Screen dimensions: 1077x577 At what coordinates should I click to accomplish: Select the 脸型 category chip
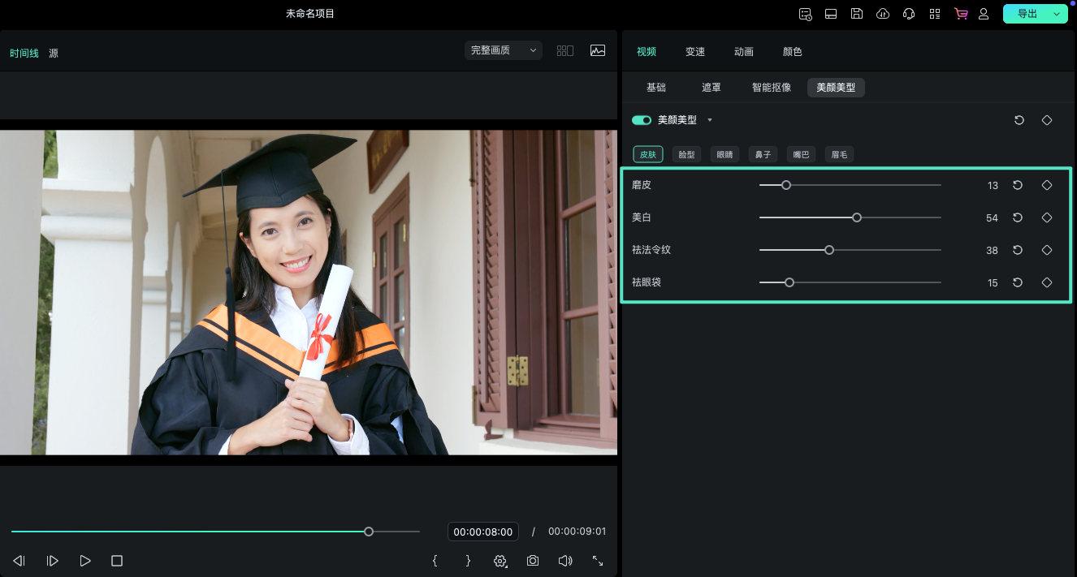tap(686, 154)
